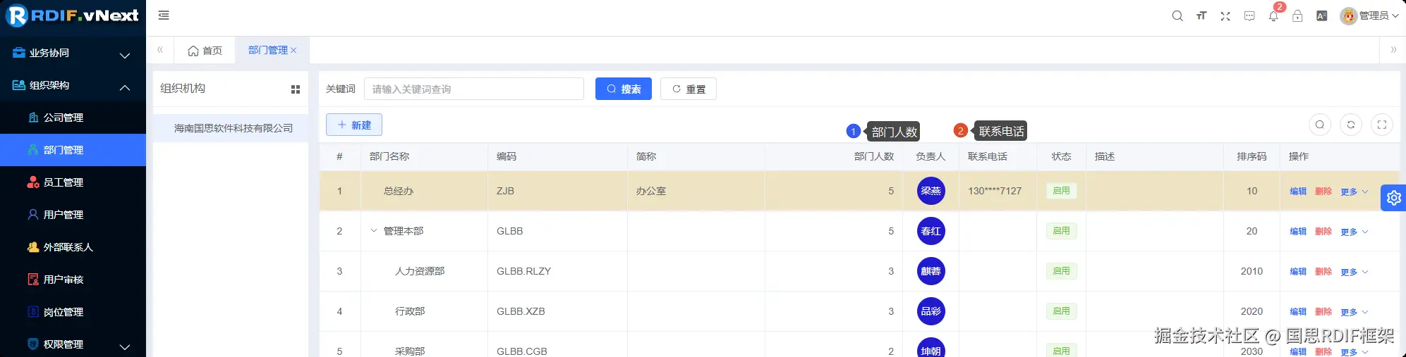Image resolution: width=1406 pixels, height=357 pixels.
Task: Open the 管理员 user dropdown
Action: [1369, 15]
